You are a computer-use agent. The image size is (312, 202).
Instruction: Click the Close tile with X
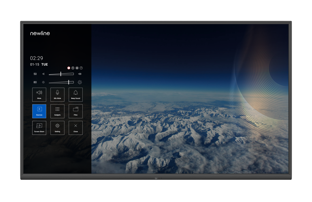[x=76, y=128]
